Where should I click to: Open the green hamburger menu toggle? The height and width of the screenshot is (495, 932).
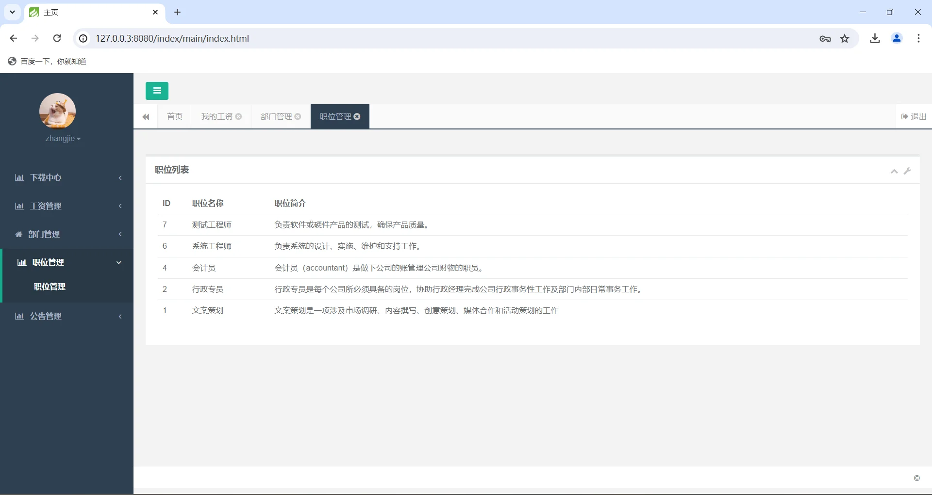[156, 91]
